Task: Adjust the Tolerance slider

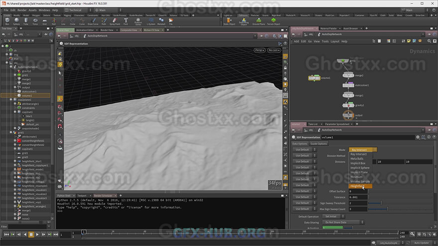Action: pos(400,197)
